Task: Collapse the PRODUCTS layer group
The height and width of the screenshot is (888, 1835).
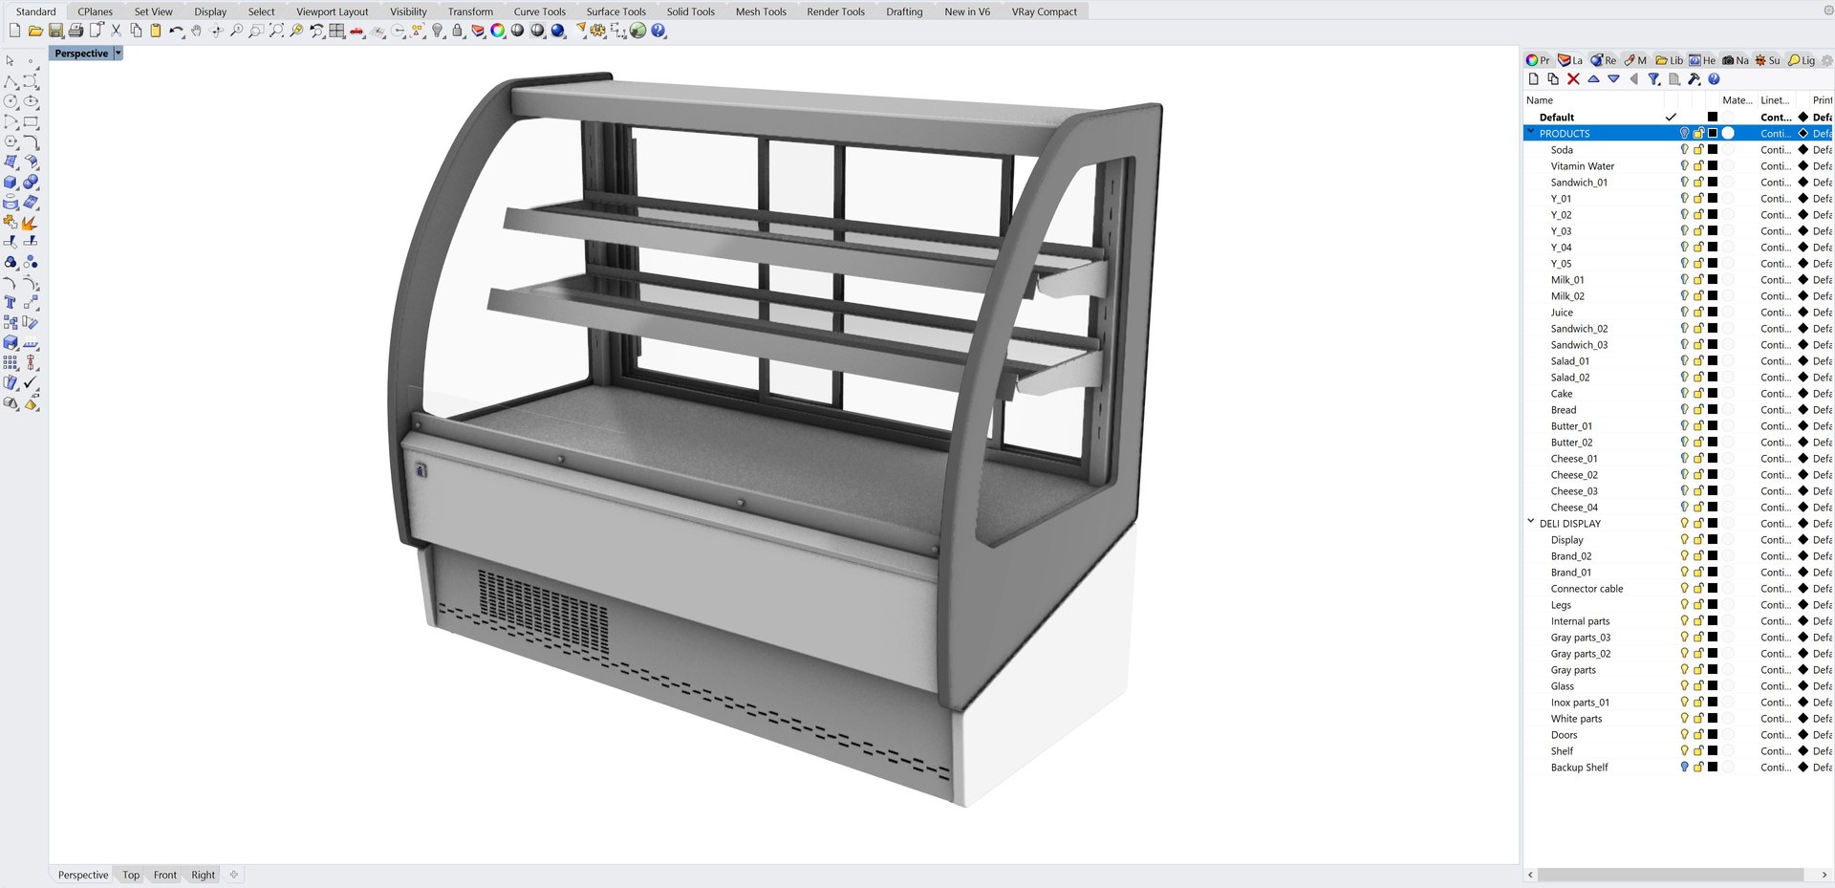Action: pyautogui.click(x=1531, y=133)
